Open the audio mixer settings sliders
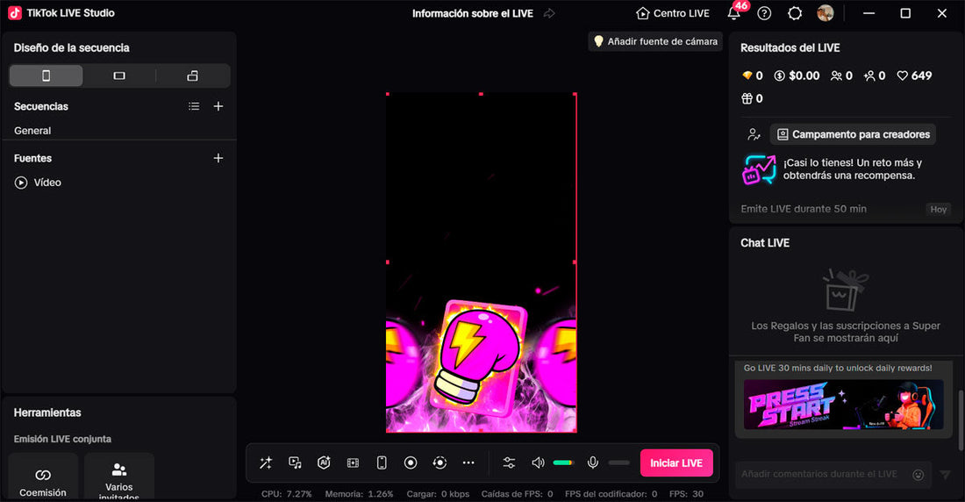 click(509, 463)
